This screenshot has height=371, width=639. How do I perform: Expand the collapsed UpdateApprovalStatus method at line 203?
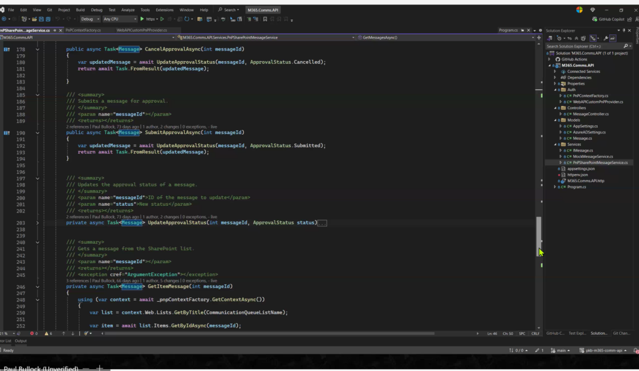(37, 223)
